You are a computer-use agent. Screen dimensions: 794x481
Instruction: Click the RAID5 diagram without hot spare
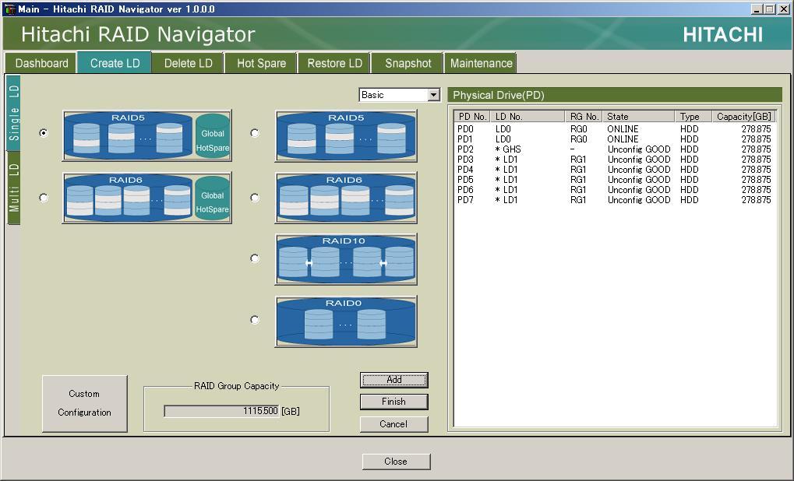click(346, 135)
